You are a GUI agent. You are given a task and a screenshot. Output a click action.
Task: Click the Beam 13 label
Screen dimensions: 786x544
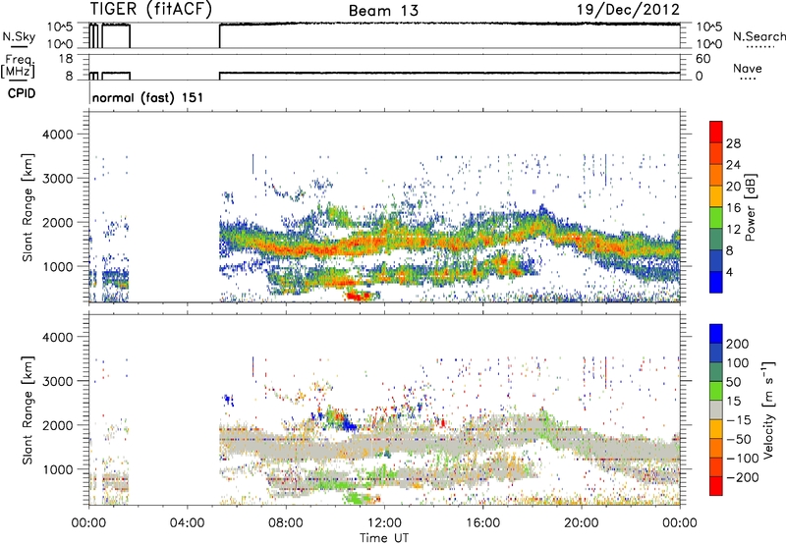point(383,11)
